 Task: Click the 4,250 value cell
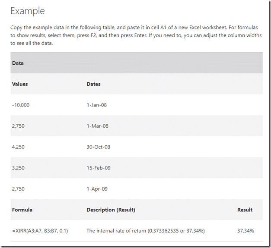click(x=18, y=147)
